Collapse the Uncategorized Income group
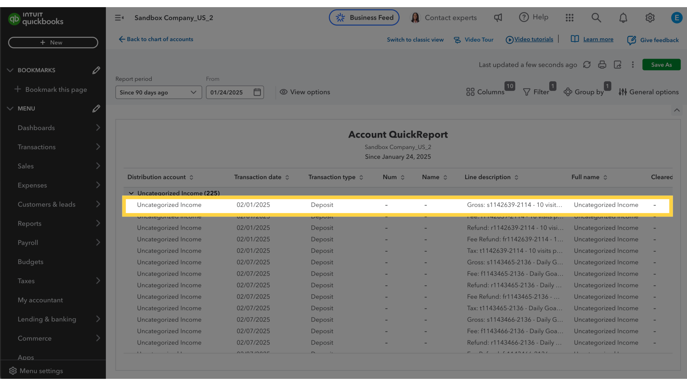The width and height of the screenshot is (687, 386). tap(131, 193)
